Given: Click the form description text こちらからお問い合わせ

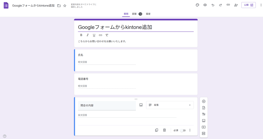Looking at the screenshot, I should click(x=102, y=41).
